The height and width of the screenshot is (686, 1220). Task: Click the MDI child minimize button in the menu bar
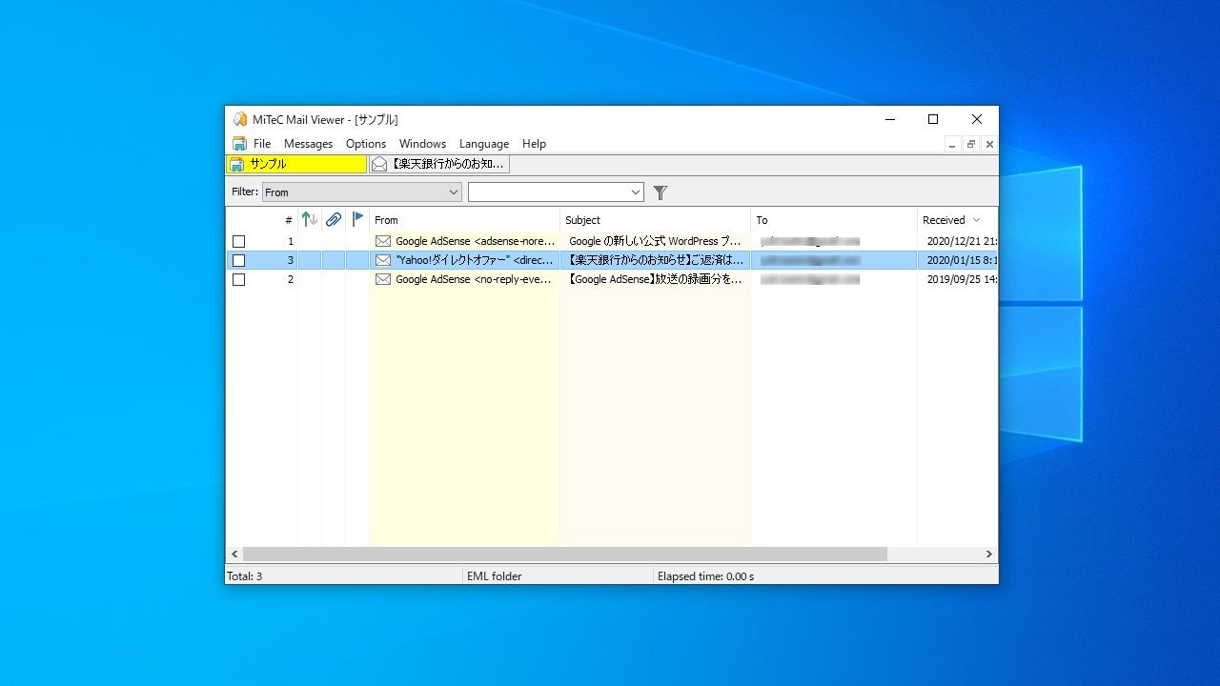(953, 144)
